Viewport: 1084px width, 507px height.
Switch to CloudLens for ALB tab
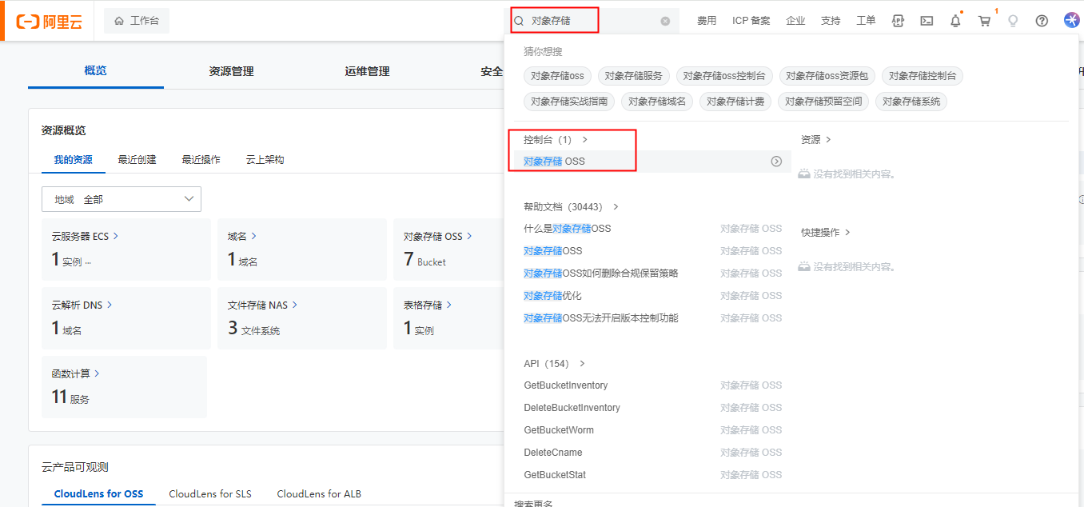point(319,493)
